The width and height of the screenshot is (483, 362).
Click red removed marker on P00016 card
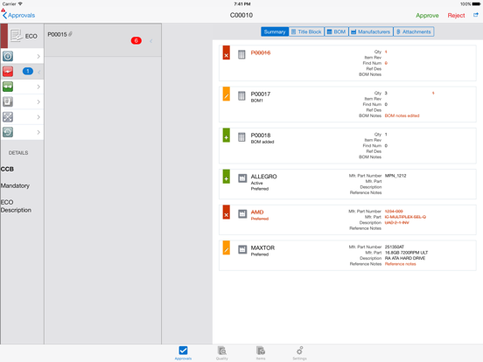click(227, 52)
